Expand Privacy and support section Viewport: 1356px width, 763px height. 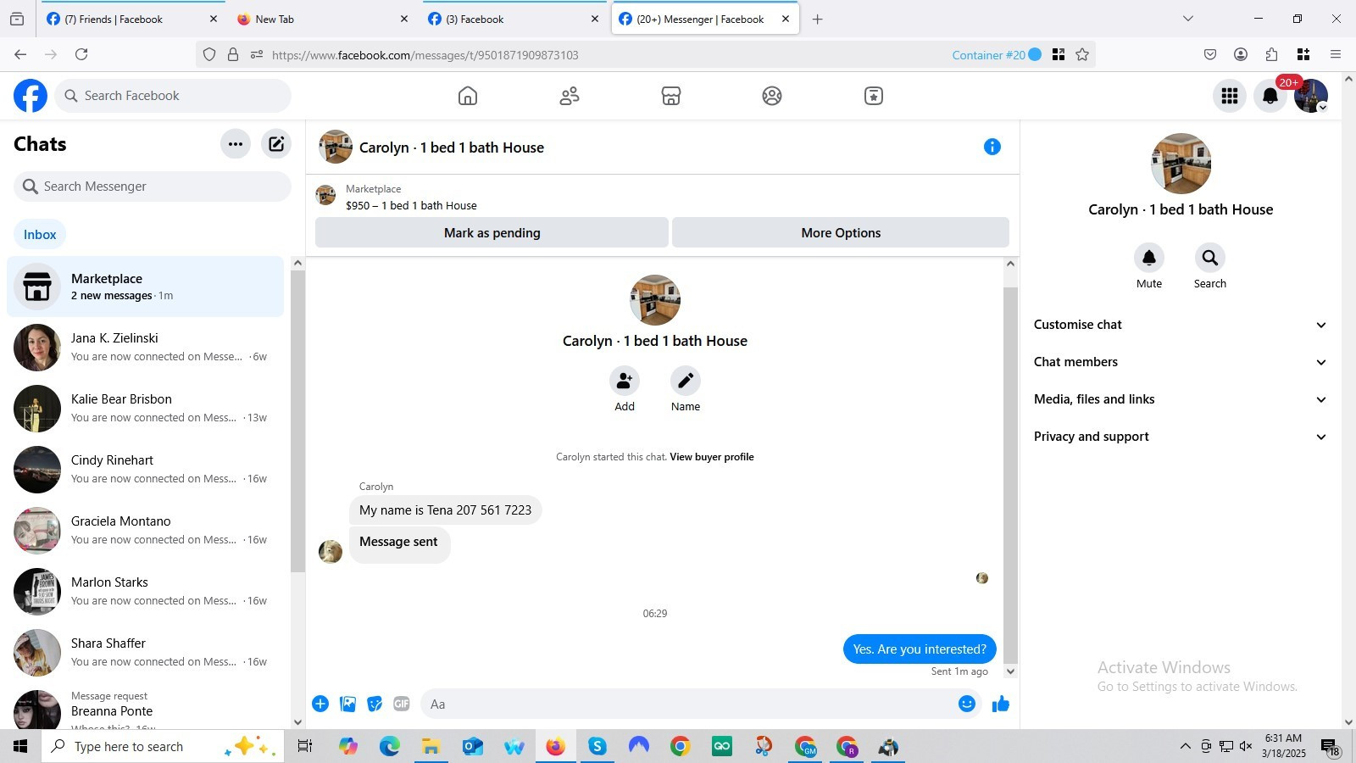[x=1180, y=437]
